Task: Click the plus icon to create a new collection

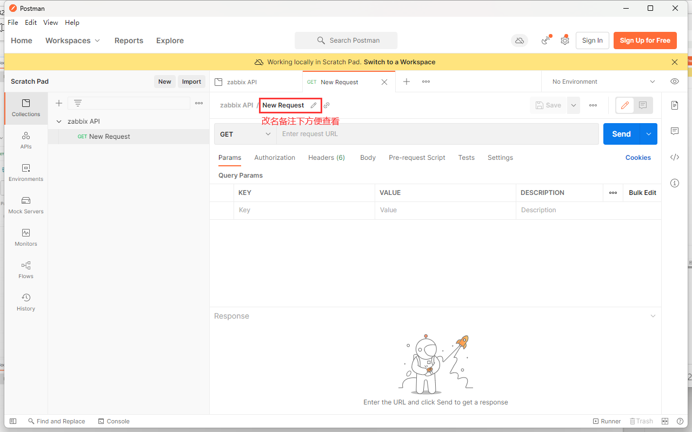Action: click(x=59, y=103)
